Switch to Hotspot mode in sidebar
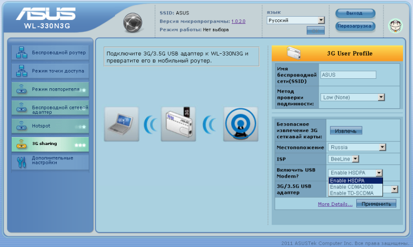Screen dimensions: 413x247 point(50,126)
